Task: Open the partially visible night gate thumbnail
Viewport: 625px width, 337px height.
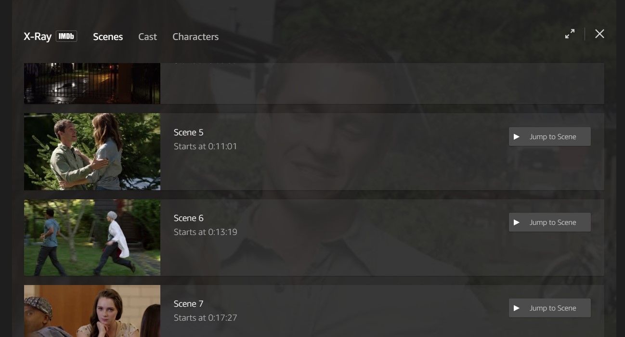Action: tap(92, 83)
